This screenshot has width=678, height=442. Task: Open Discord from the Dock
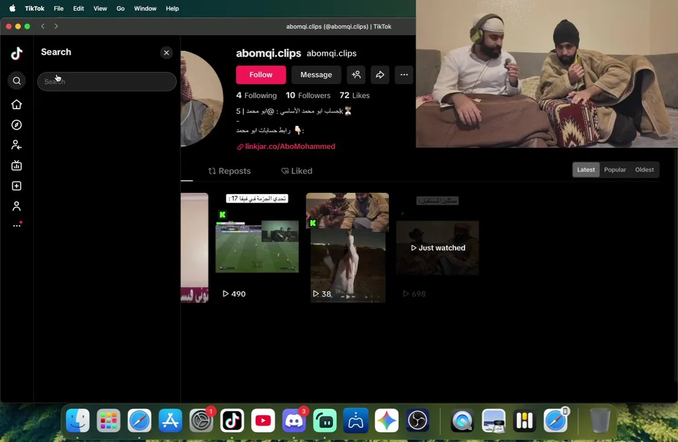click(x=294, y=421)
